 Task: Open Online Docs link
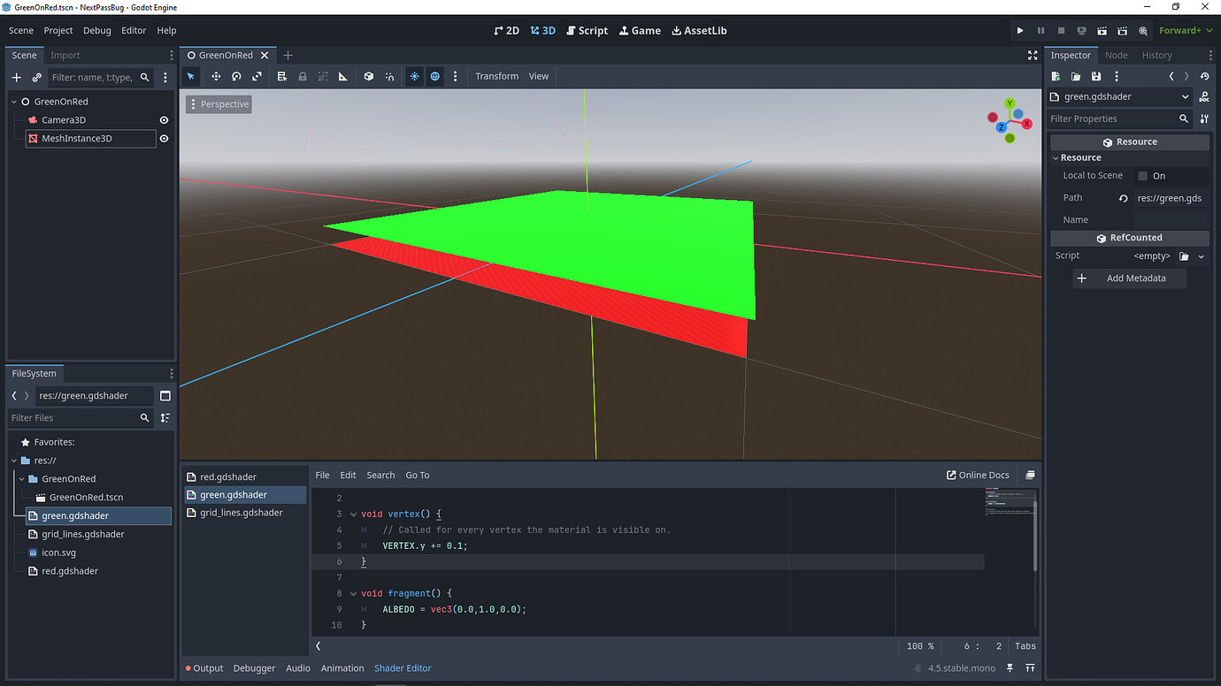click(978, 475)
